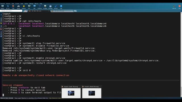Switch to the active first SSH tab
Image resolution: width=182 pixels, height=102 pixels.
(39, 11)
